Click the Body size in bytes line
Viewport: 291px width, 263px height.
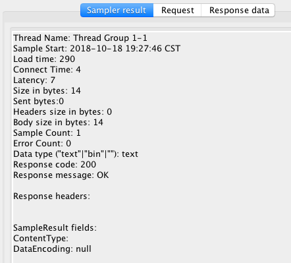pyautogui.click(x=58, y=123)
